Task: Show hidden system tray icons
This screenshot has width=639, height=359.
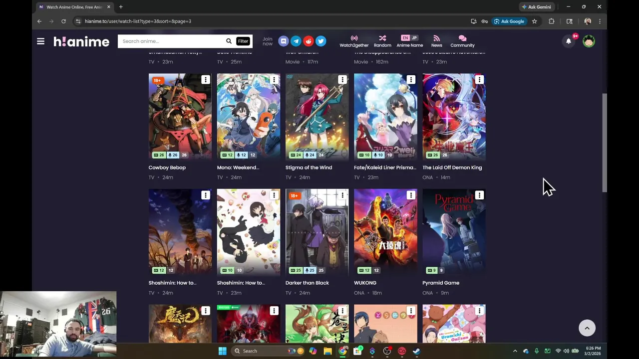Action: (515, 351)
